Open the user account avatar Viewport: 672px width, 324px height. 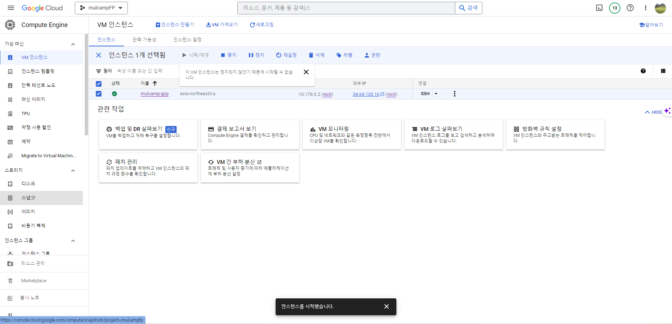(660, 8)
